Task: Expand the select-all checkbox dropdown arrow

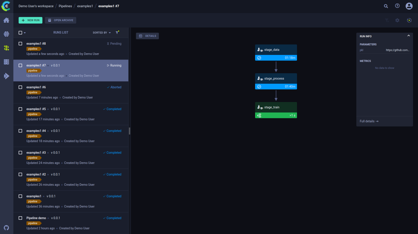Action: coord(25,33)
